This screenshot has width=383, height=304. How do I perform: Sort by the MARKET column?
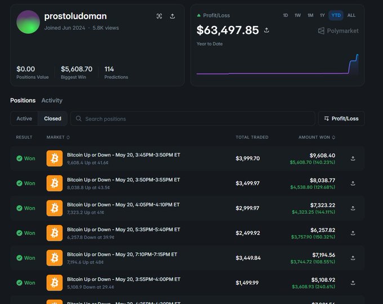pos(58,137)
